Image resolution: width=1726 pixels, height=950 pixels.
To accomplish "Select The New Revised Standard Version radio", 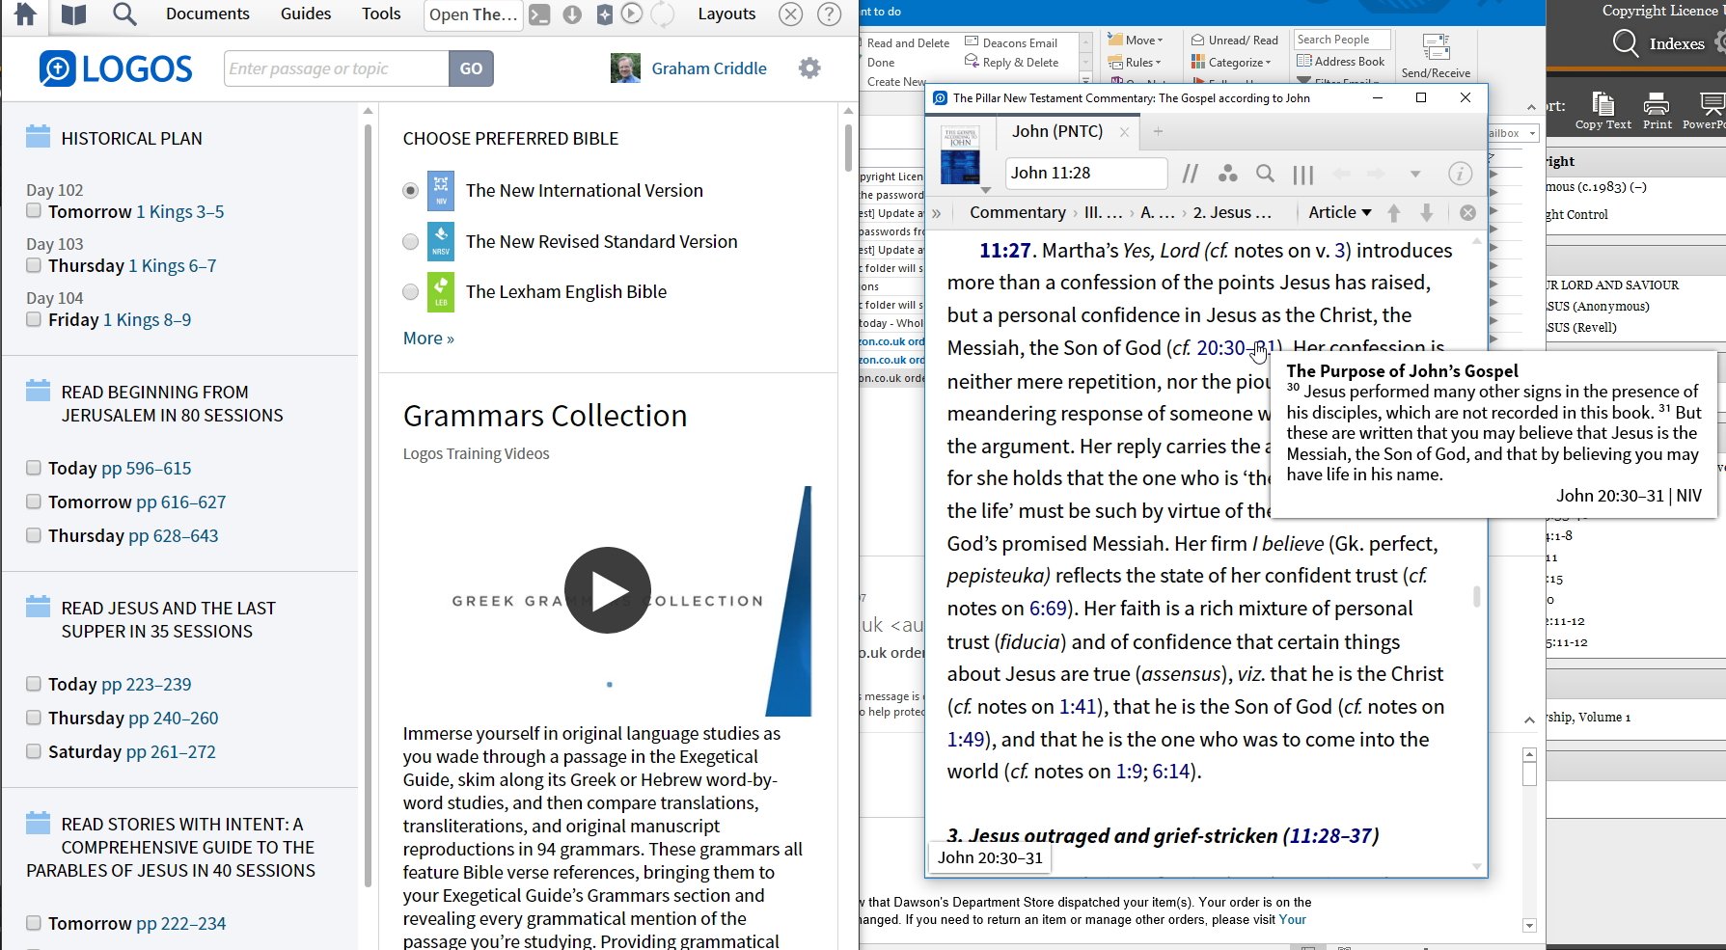I will 411,242.
